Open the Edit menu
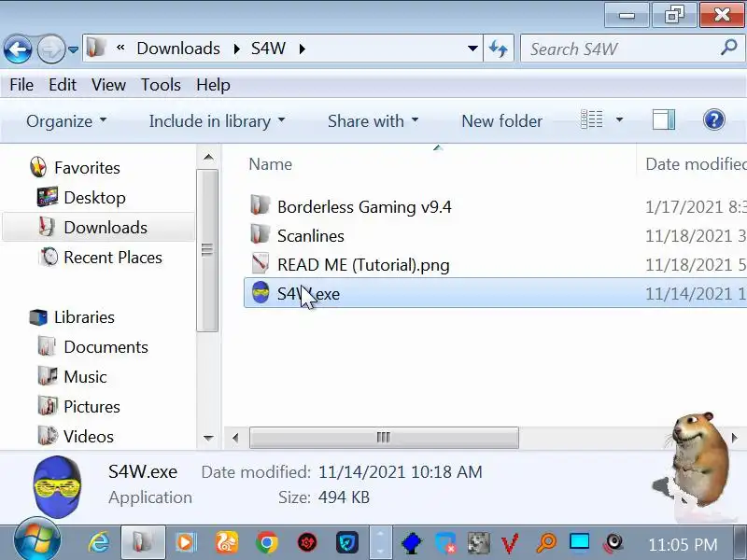Viewport: 747px width, 560px height. point(63,85)
